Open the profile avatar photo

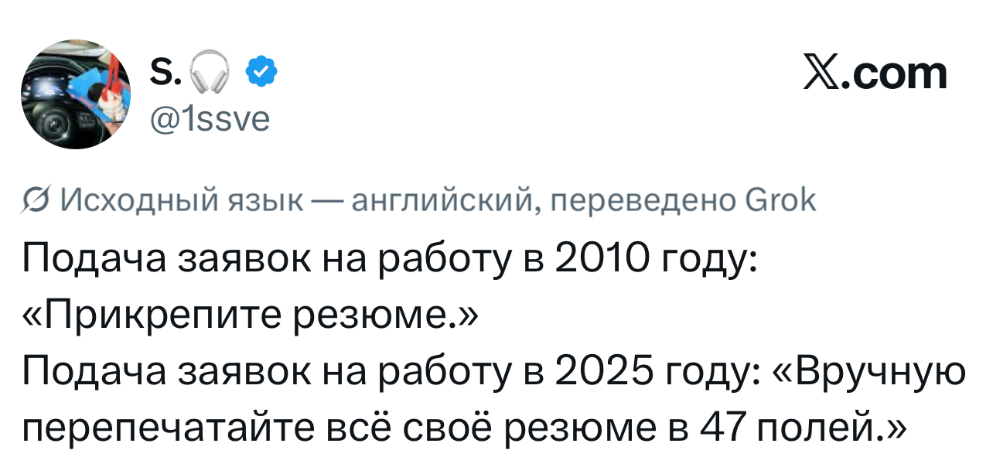tap(75, 94)
